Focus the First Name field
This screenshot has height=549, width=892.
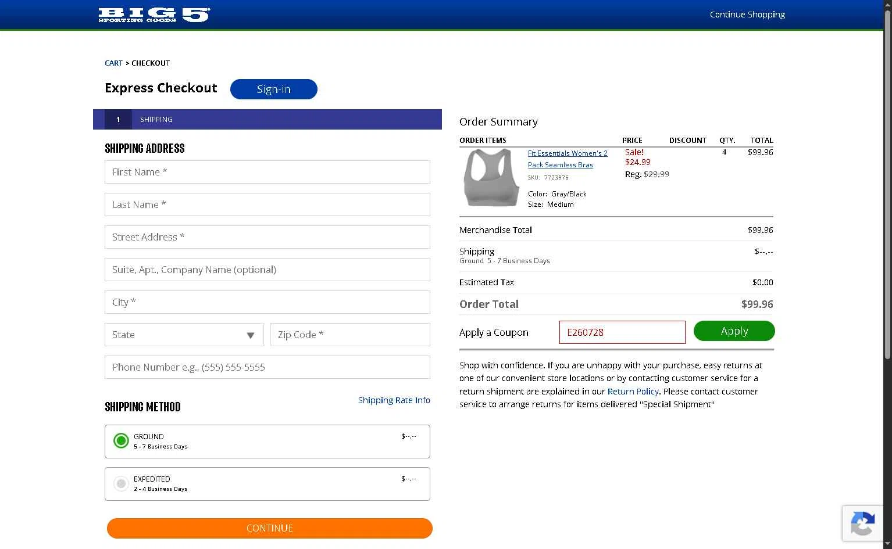267,172
